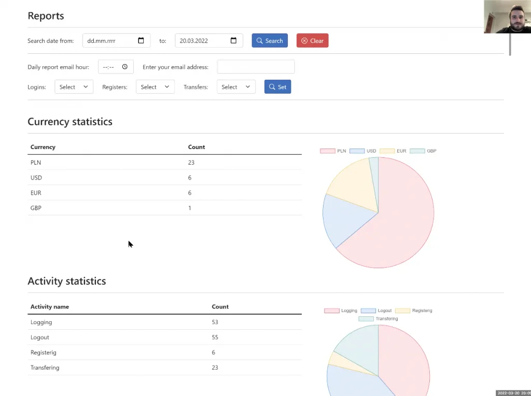Click magnifier icon on Search button

pyautogui.click(x=259, y=40)
